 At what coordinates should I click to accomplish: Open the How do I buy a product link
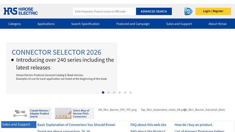(x=194, y=125)
